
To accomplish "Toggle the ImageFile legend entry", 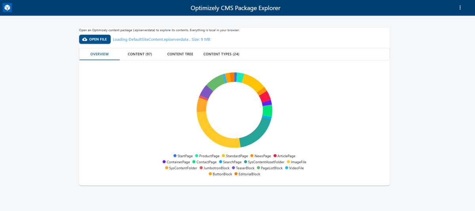I will (296, 162).
